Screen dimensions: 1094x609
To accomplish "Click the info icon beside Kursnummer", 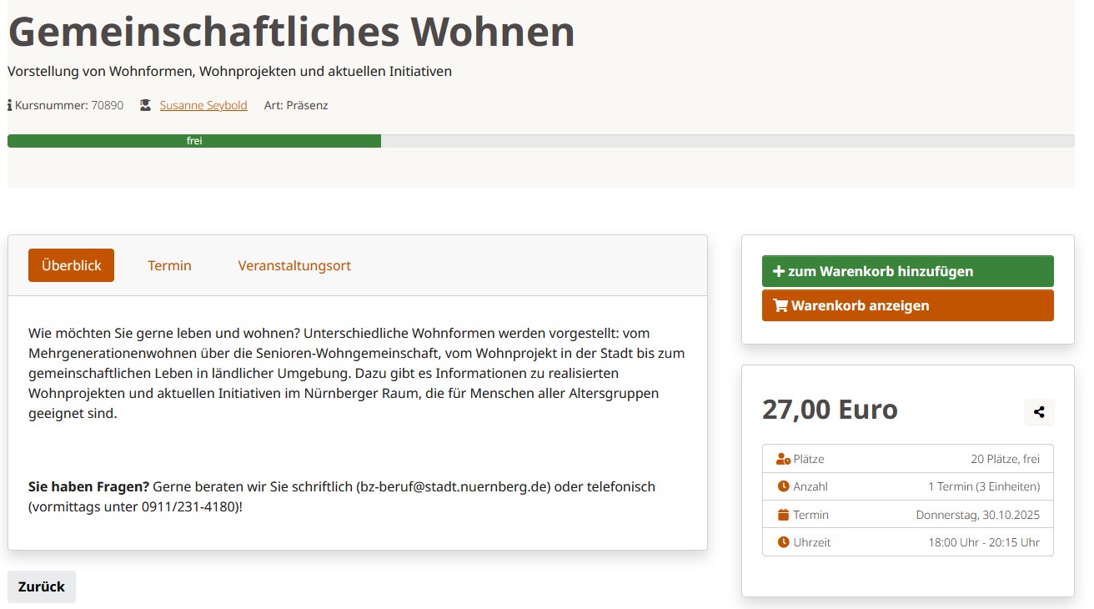I will (10, 106).
